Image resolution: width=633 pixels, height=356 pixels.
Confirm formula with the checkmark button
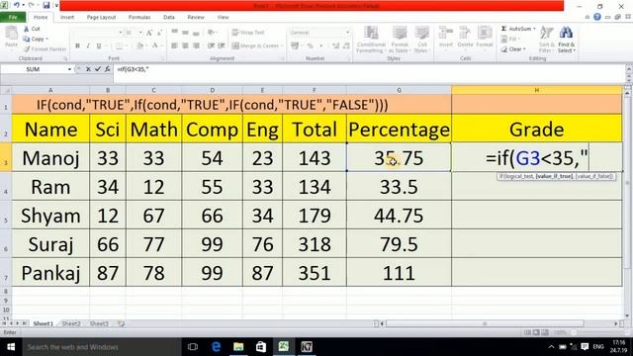[x=97, y=69]
